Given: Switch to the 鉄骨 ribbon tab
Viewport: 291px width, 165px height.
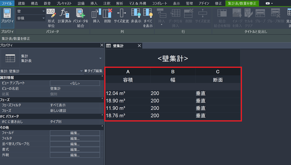Looking at the screenshot, I should pyautogui.click(x=47, y=3).
